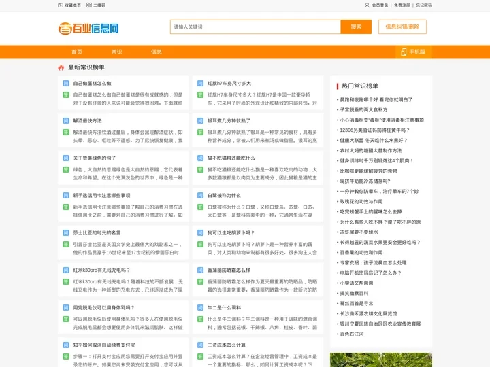
Task: Open article 香蒲丽防晒霜怎么样
Action: click(x=229, y=270)
